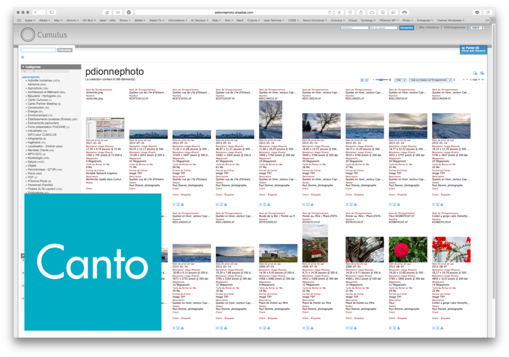Open Top Sites grid icon in Safari toolbar
This screenshot has width=509, height=357.
coord(118,12)
